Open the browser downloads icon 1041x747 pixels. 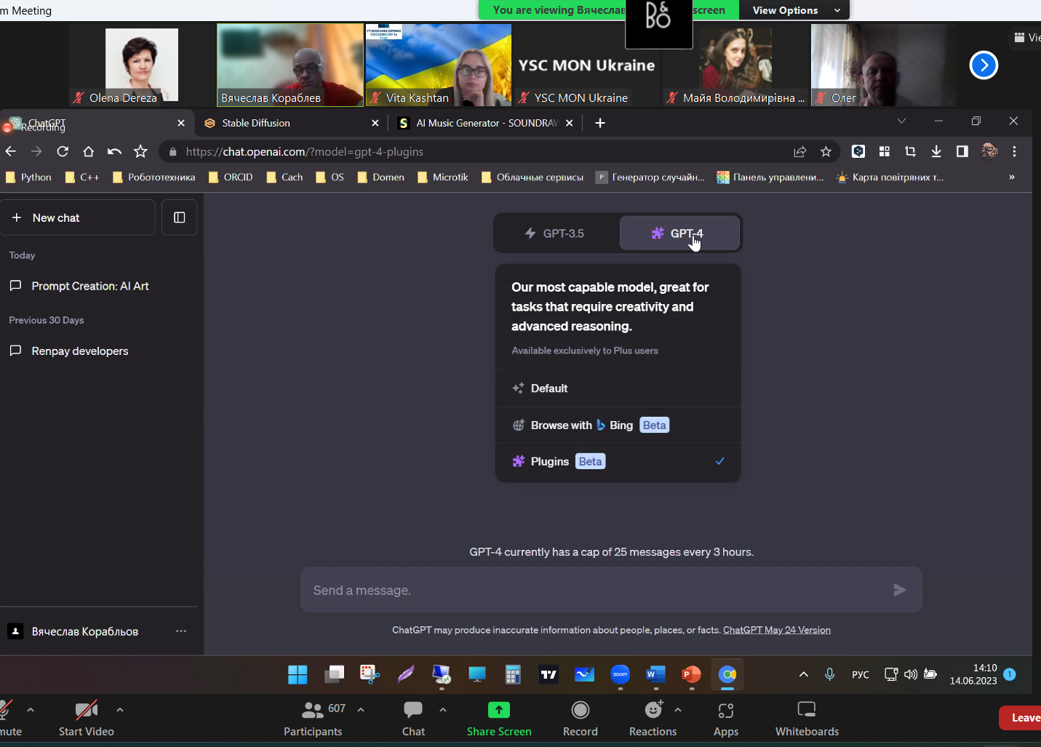click(x=936, y=151)
